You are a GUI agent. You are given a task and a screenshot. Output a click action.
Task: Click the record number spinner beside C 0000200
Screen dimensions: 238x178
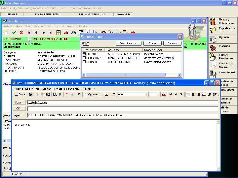[x=29, y=39]
